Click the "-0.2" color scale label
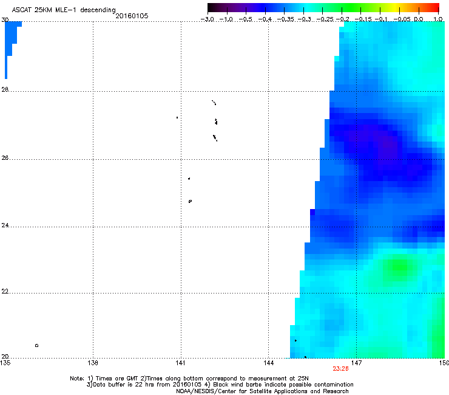This screenshot has height=395, width=449. click(x=342, y=19)
